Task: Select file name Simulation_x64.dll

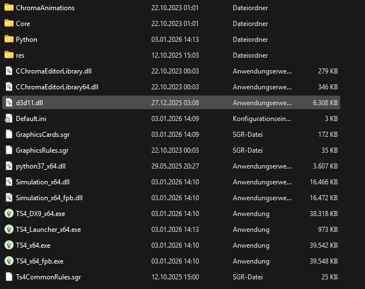Action: 42,182
